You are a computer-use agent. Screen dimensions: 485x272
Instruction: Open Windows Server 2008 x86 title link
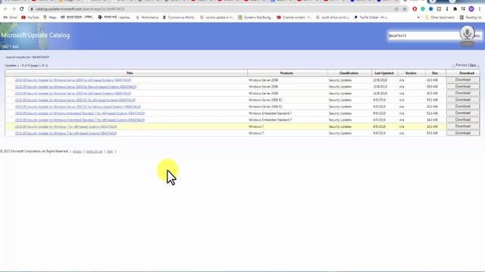(x=73, y=94)
